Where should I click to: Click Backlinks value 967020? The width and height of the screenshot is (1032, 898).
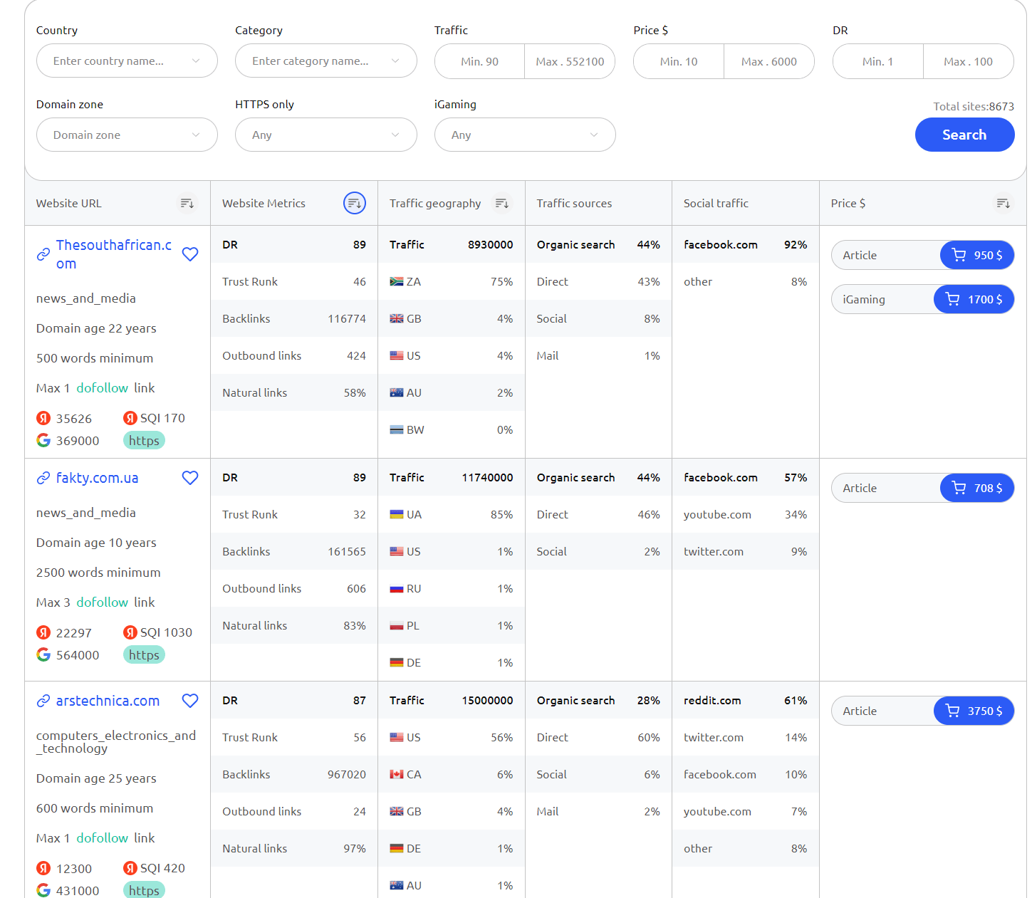click(347, 775)
